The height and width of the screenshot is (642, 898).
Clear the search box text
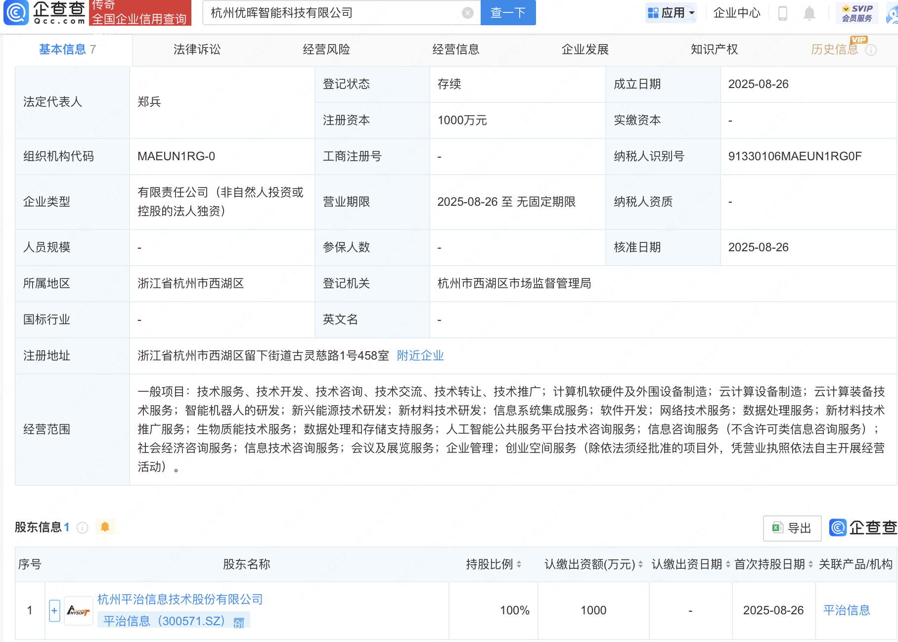pyautogui.click(x=467, y=13)
